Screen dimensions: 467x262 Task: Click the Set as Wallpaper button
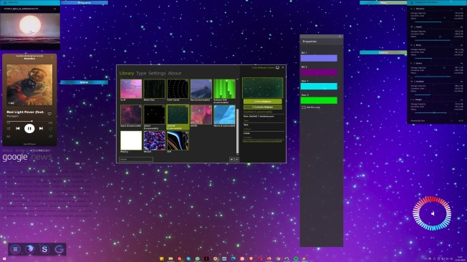263,101
